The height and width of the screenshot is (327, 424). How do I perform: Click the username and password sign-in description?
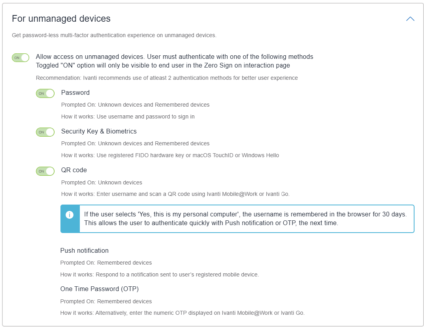(x=128, y=117)
